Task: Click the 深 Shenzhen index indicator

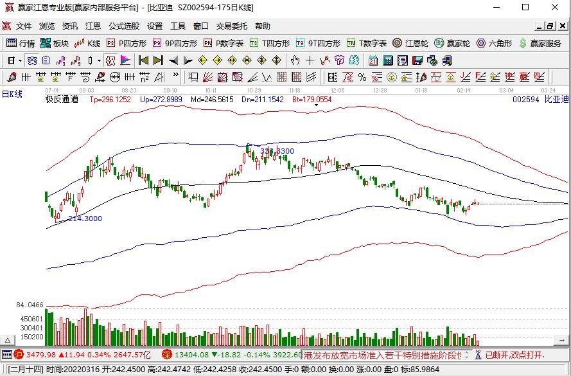Action: (167, 355)
